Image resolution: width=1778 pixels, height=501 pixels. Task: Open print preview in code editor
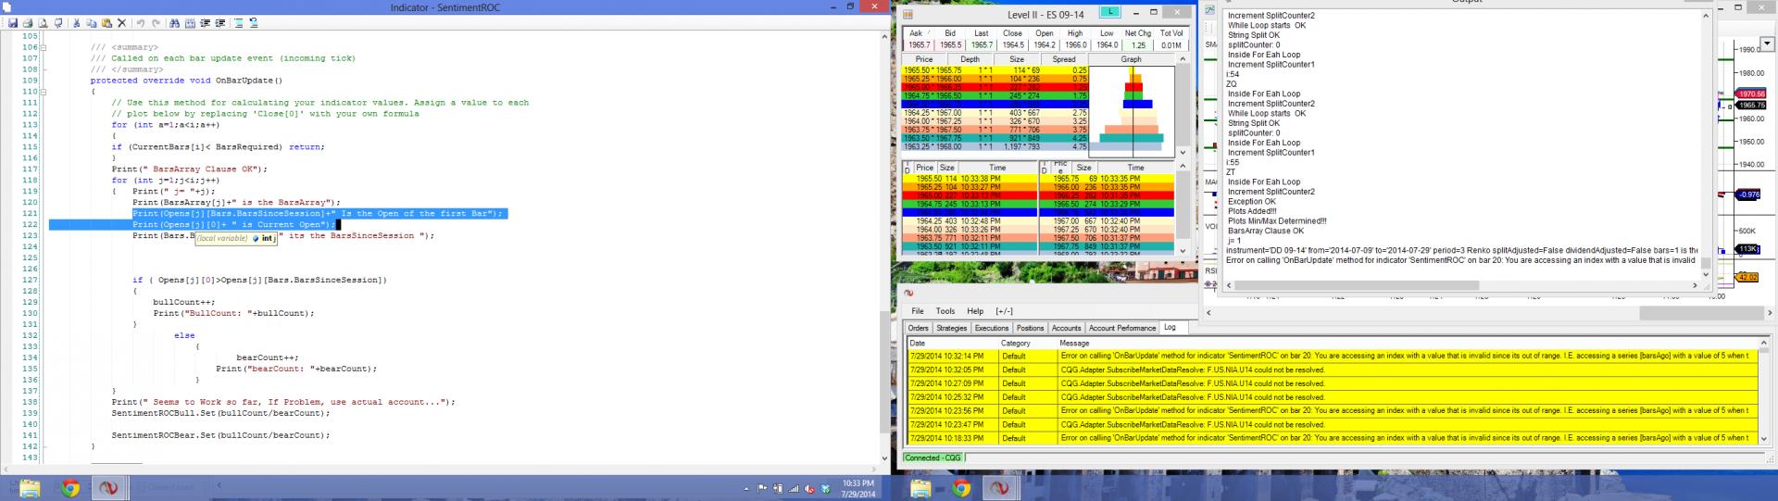coord(43,23)
